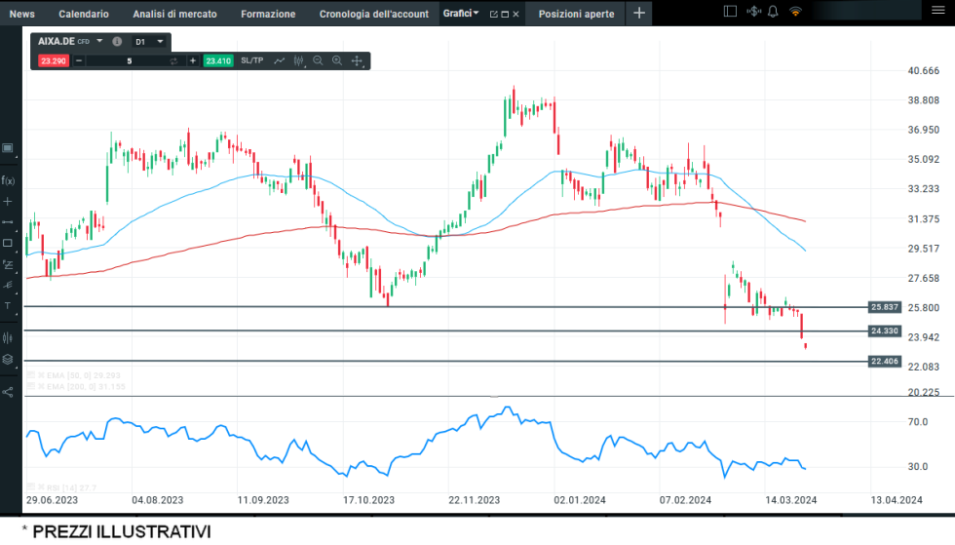This screenshot has height=545, width=955.
Task: Click the share chart icon
Action: point(8,392)
